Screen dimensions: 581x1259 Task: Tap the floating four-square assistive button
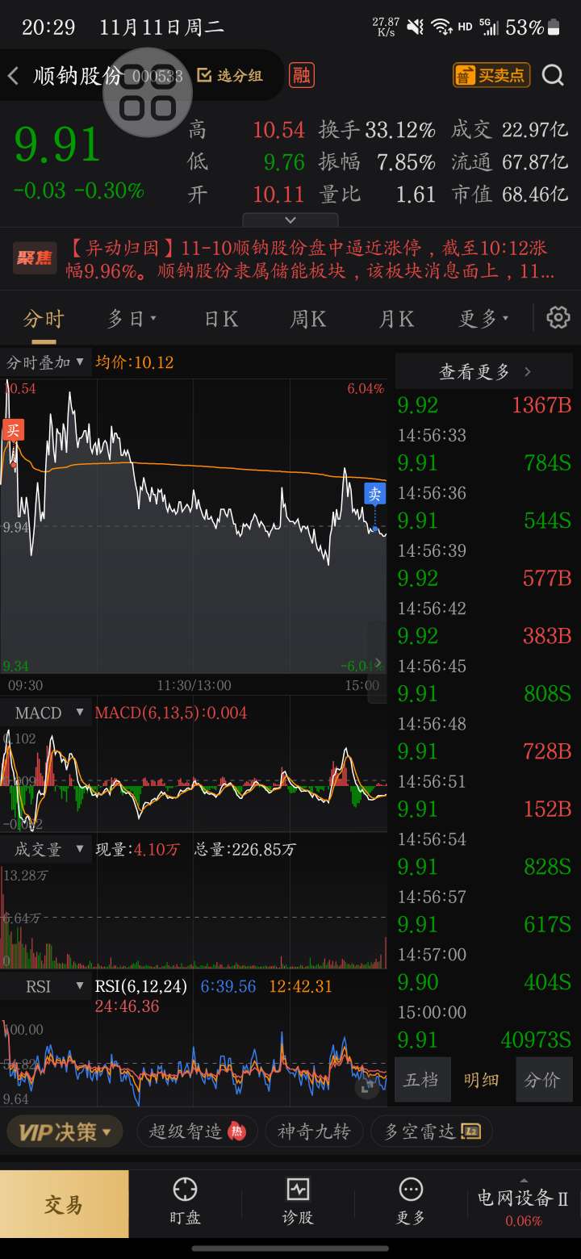(148, 92)
